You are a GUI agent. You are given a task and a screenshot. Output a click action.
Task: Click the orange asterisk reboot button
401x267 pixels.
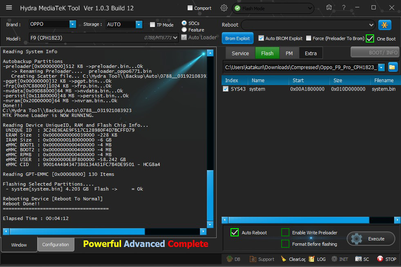tap(384, 25)
